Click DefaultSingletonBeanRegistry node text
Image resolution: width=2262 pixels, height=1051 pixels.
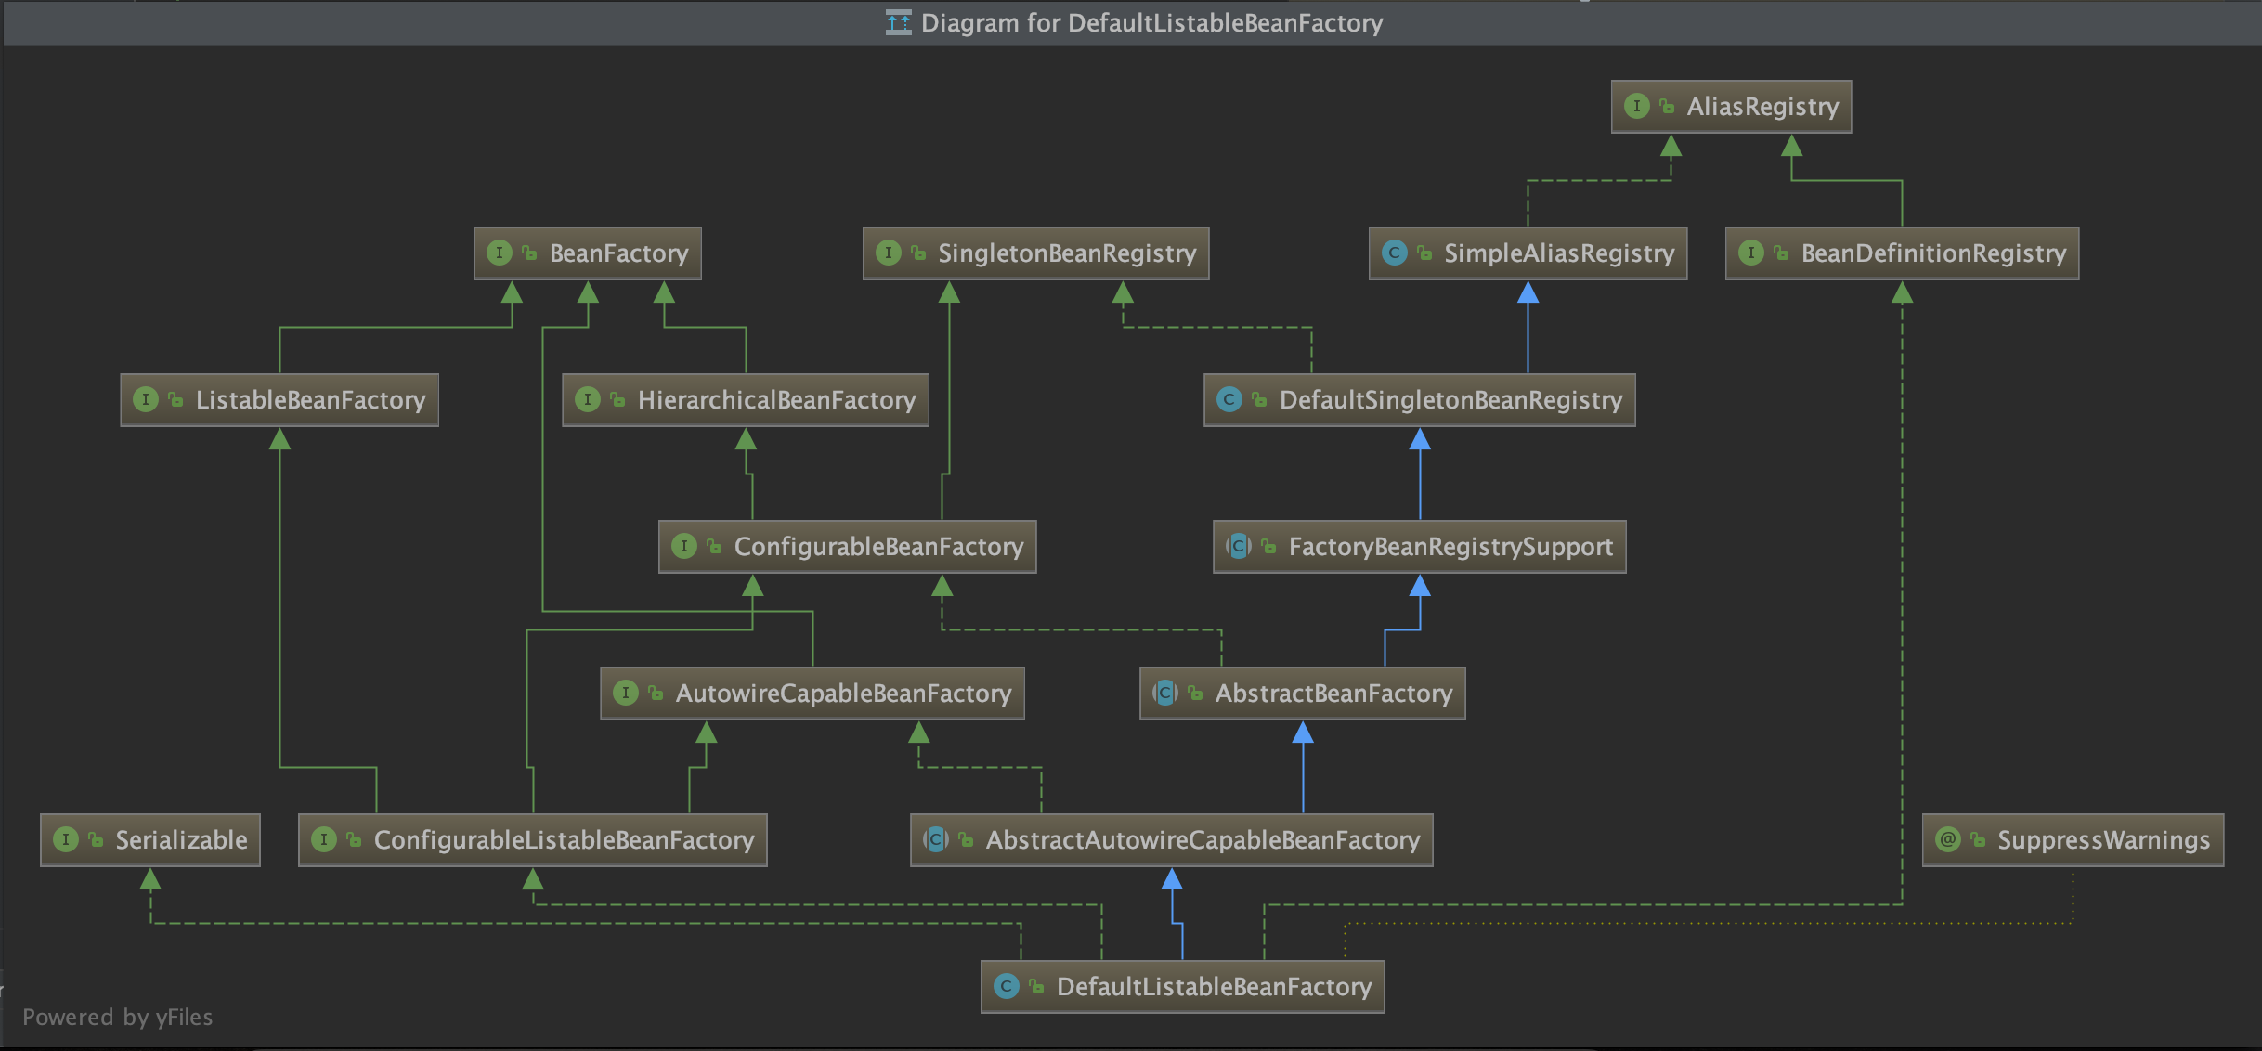[1450, 400]
